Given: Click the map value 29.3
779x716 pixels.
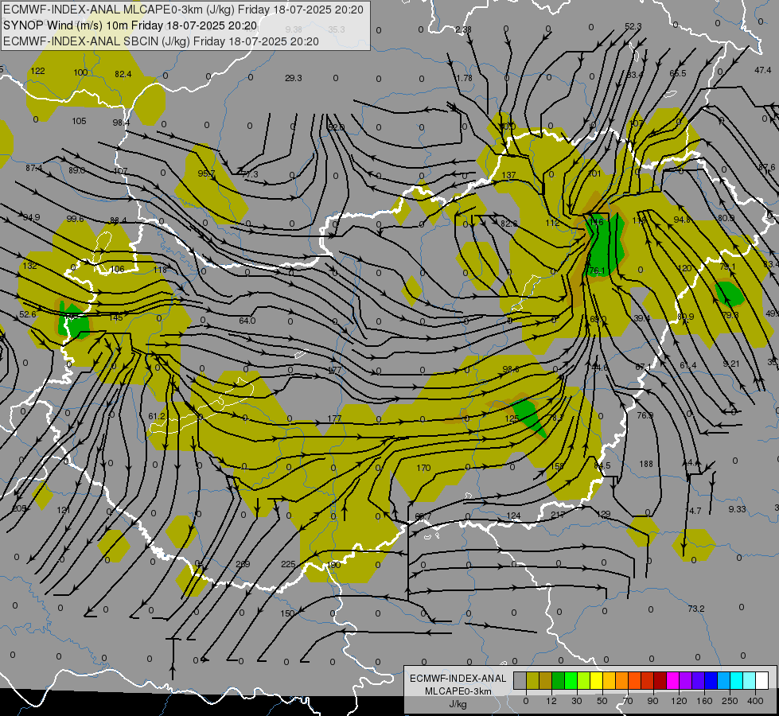Looking at the screenshot, I should [x=293, y=78].
